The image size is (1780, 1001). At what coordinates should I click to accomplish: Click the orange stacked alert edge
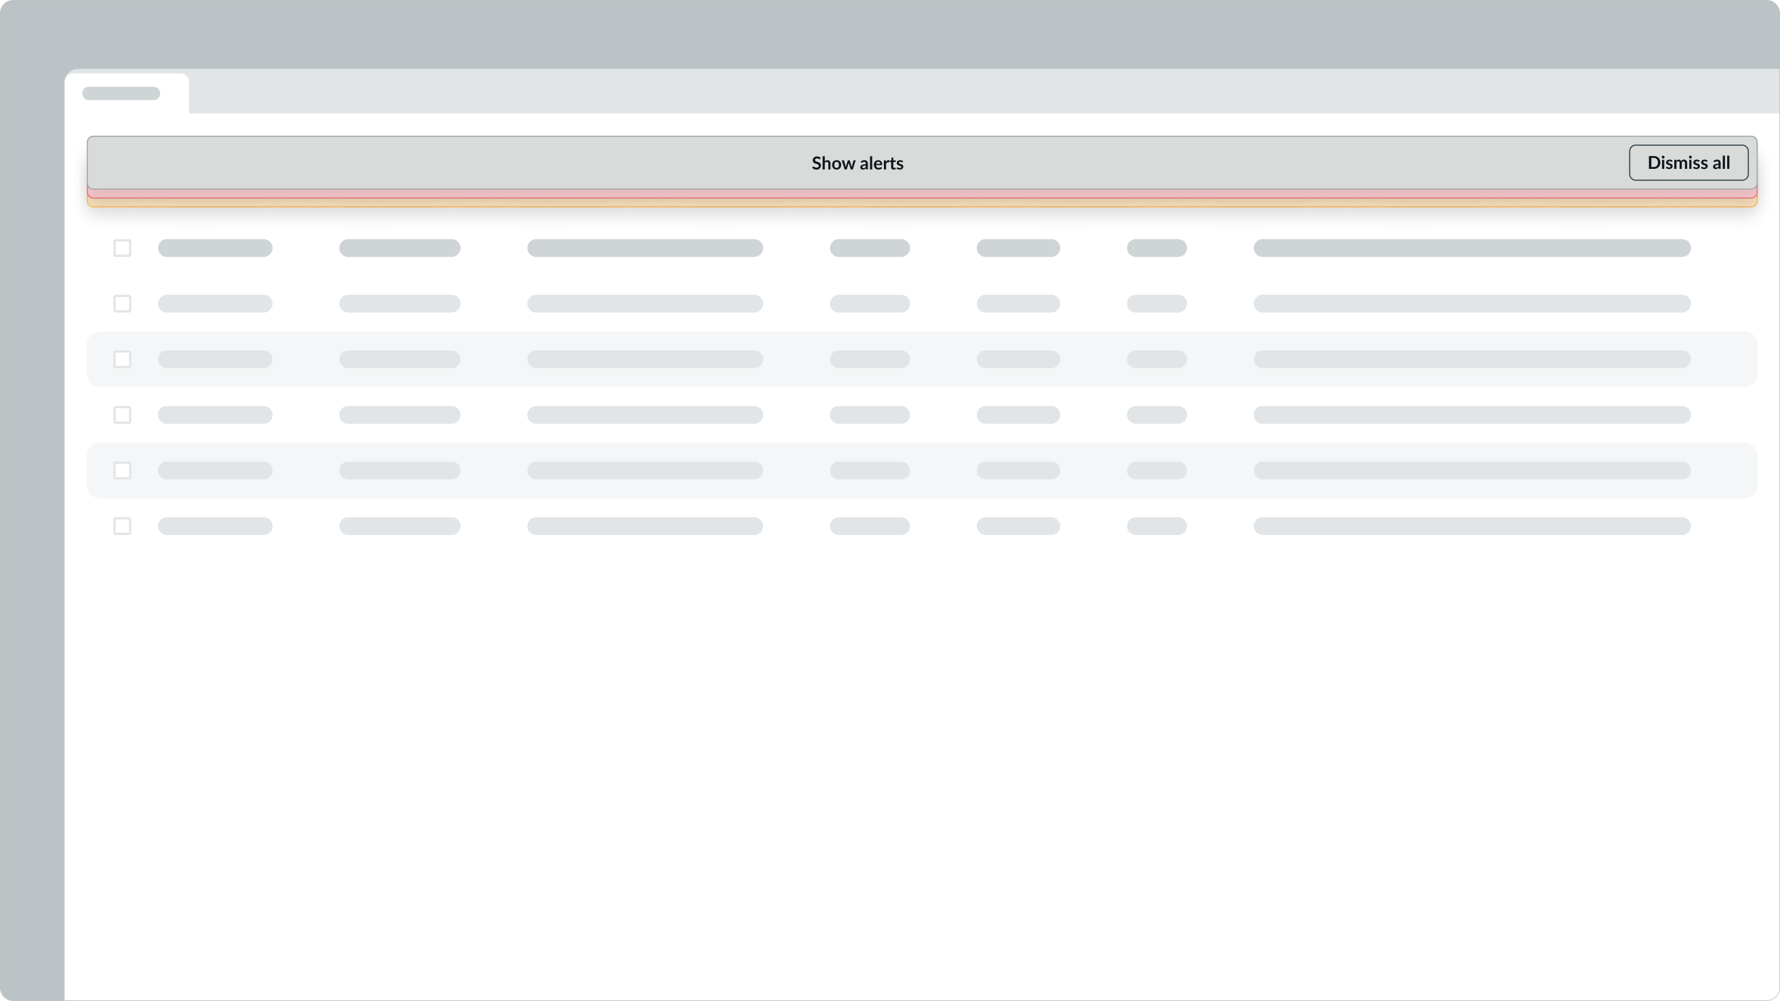point(922,202)
